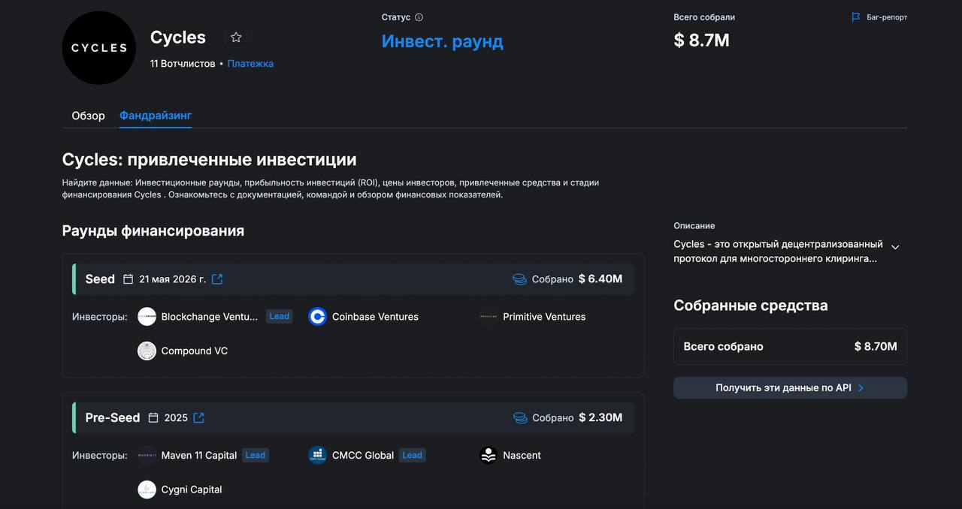The height and width of the screenshot is (509, 962).
Task: Add Cycles to watchlist with star icon
Action: [236, 38]
